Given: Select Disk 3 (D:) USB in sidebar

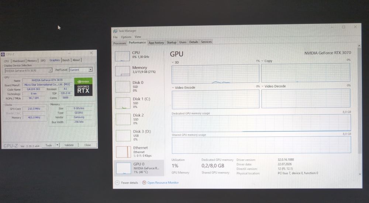Looking at the screenshot, I should [139, 135].
